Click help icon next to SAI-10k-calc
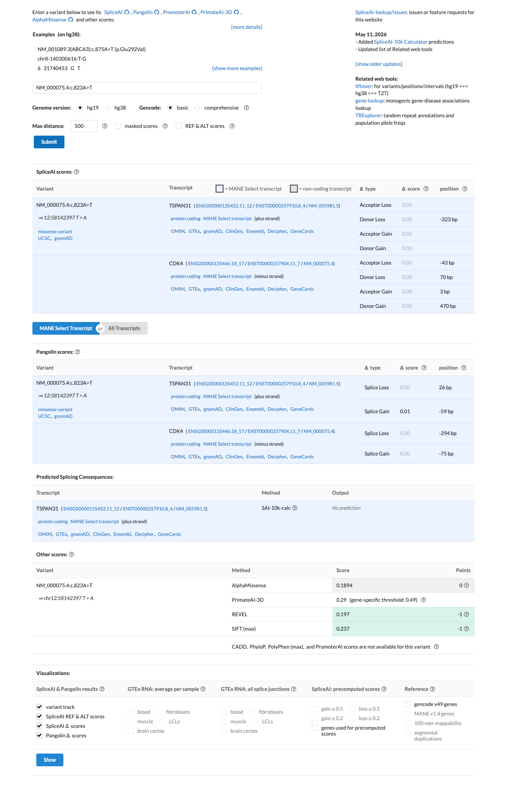512x786 pixels. point(295,508)
